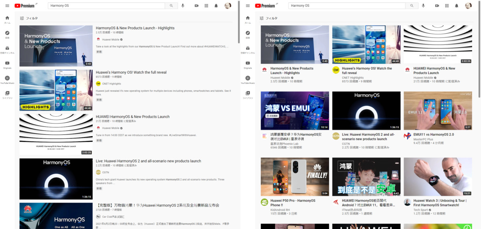Open "Huawei P50 Pro - HarmonyOS Phone !!" title, grid-view window
481x229 pixels.
[x=293, y=203]
